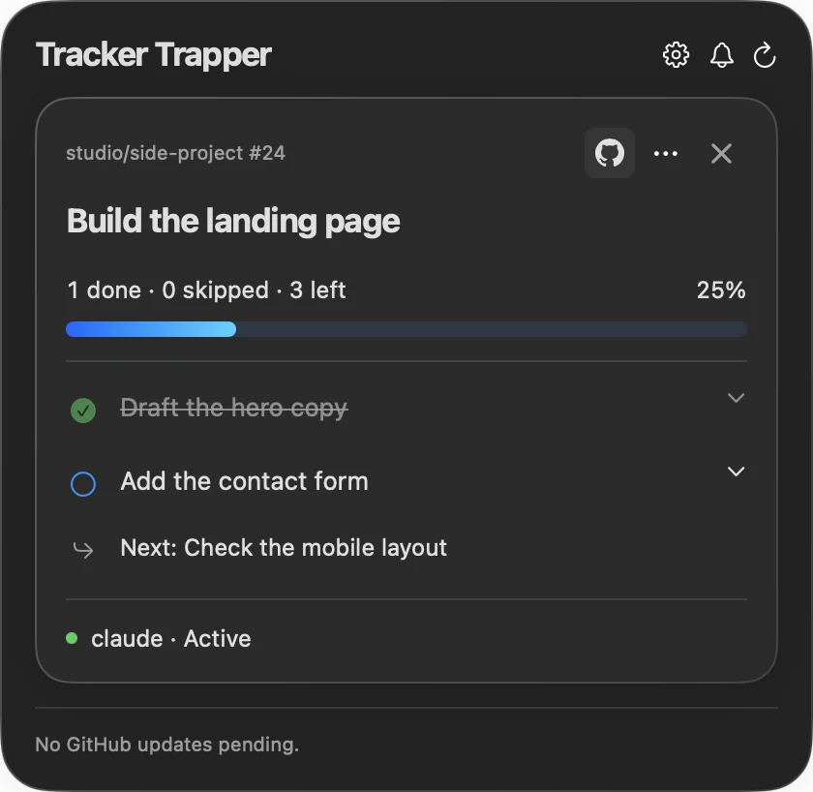Select Next: Check the mobile layout
The height and width of the screenshot is (792, 813).
pyautogui.click(x=284, y=548)
